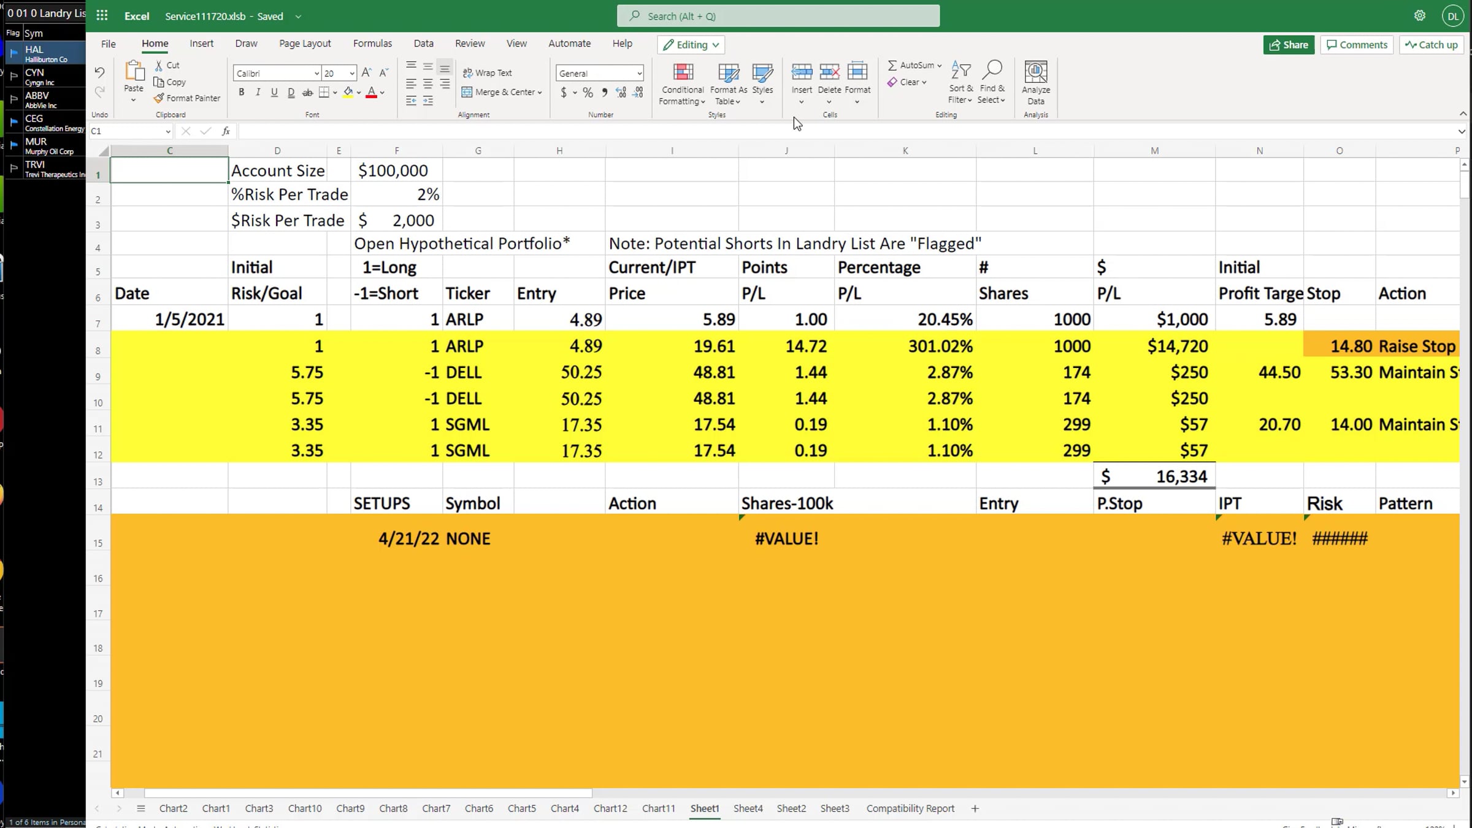Click the Catch up button

pyautogui.click(x=1432, y=45)
